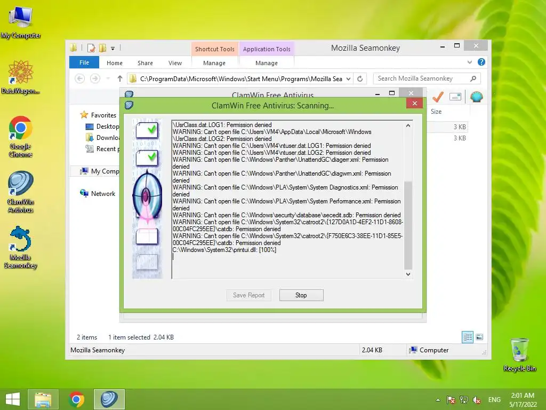Click the orange checkmark ClamWin toolbar icon
The height and width of the screenshot is (410, 546).
click(x=438, y=97)
